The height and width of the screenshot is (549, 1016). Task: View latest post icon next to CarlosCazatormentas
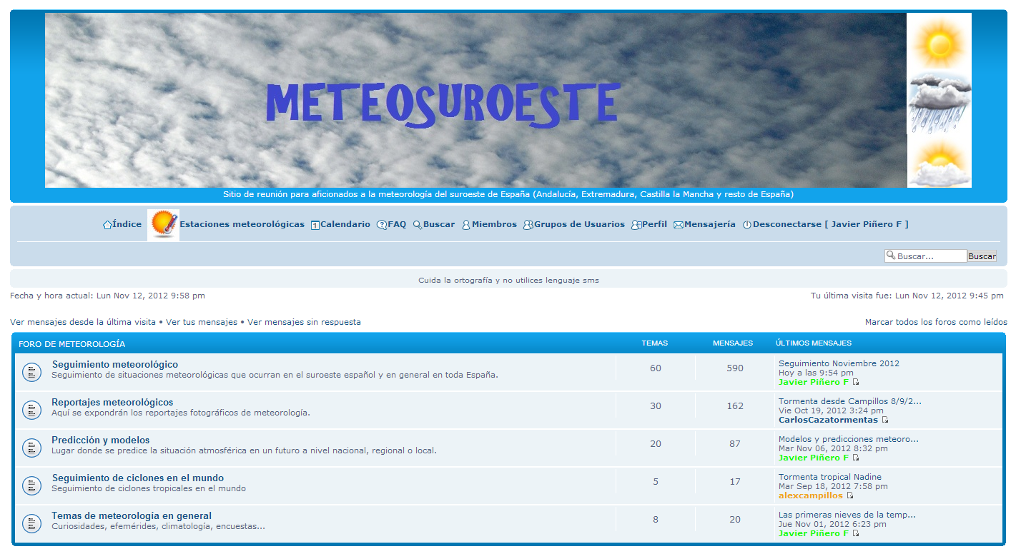[x=885, y=420]
